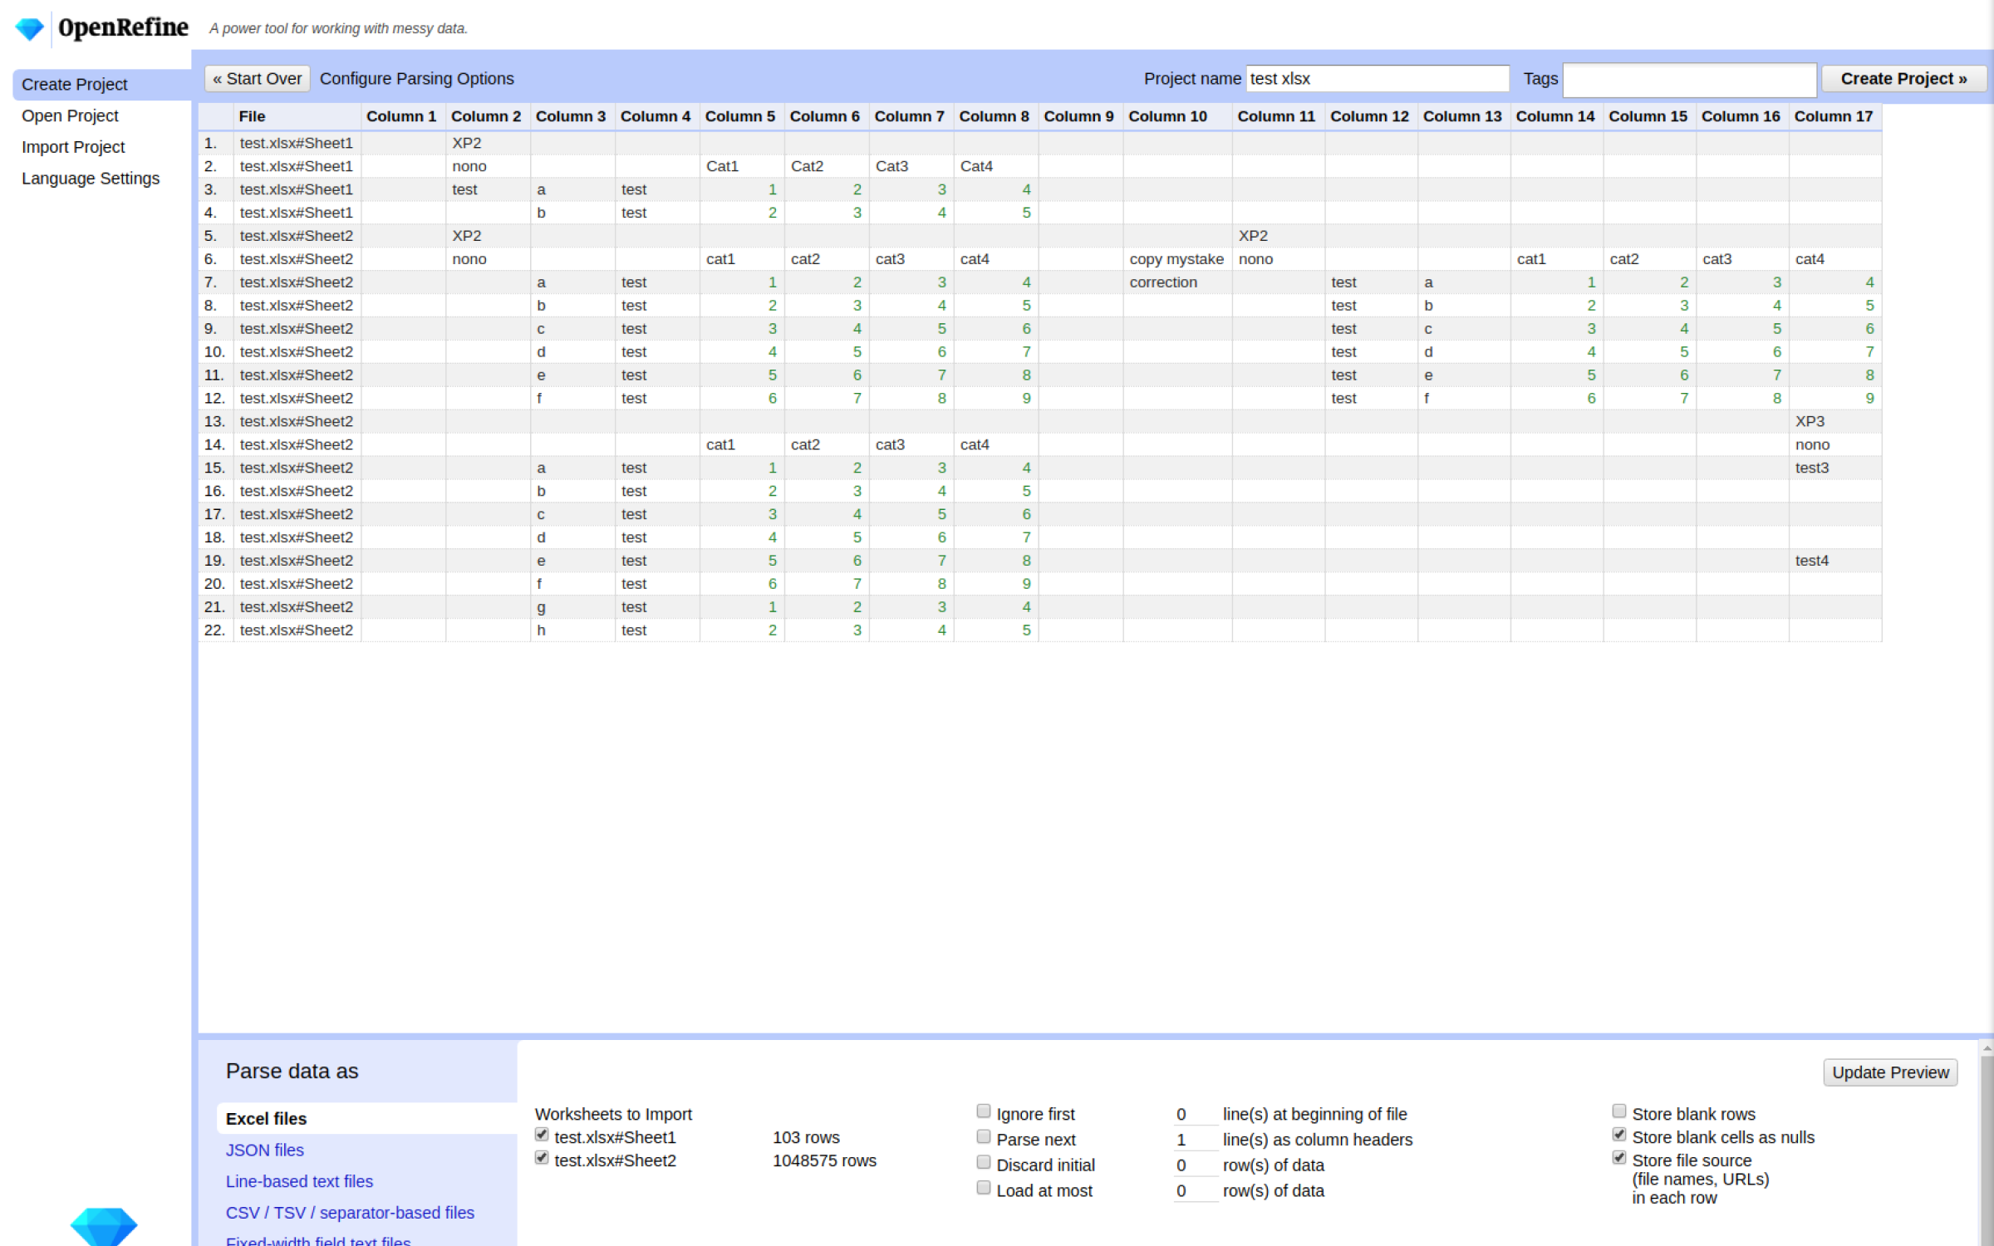Toggle Parse next lines as column headers
Image resolution: width=1994 pixels, height=1246 pixels.
tap(984, 1137)
